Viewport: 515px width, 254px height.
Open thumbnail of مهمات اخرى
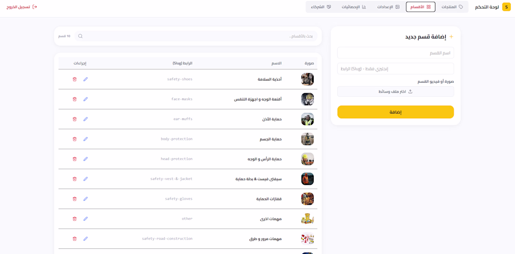tap(308, 218)
